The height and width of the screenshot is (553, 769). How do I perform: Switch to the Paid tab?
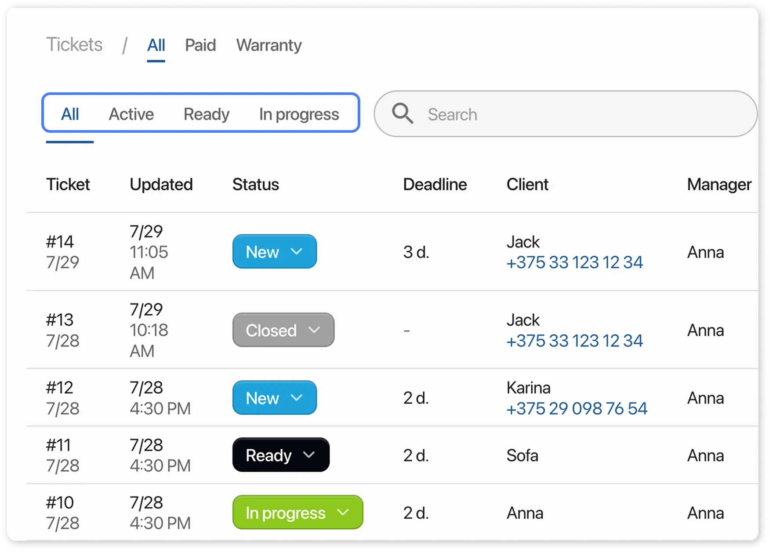(200, 45)
